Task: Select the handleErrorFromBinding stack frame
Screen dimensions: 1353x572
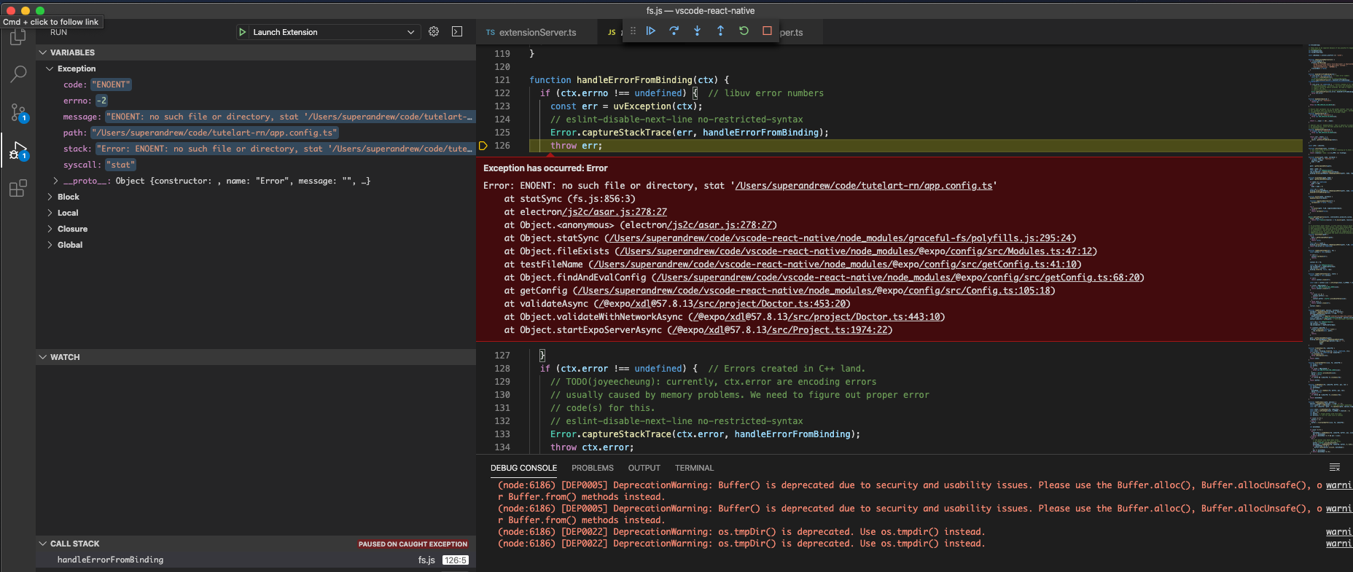Action: [255, 560]
